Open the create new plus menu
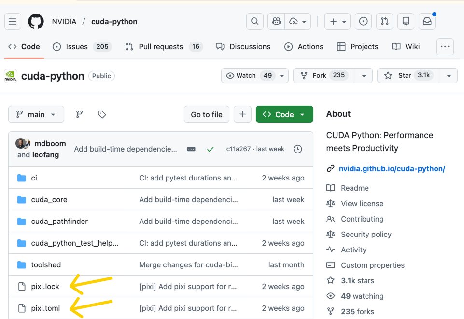The image size is (464, 319). pyautogui.click(x=337, y=22)
